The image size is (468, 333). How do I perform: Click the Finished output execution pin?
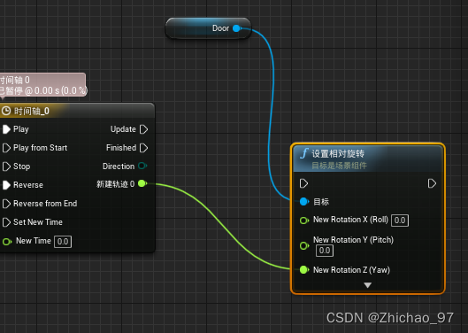point(144,148)
